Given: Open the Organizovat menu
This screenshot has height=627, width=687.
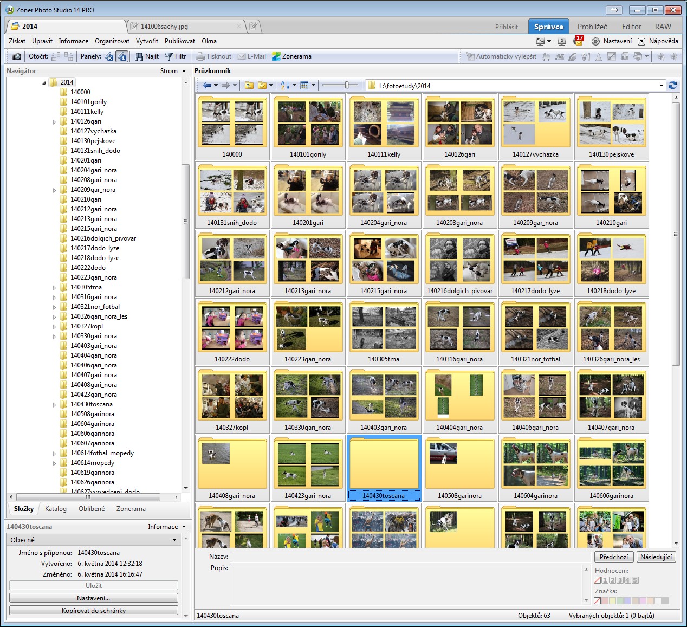Looking at the screenshot, I should pos(112,41).
